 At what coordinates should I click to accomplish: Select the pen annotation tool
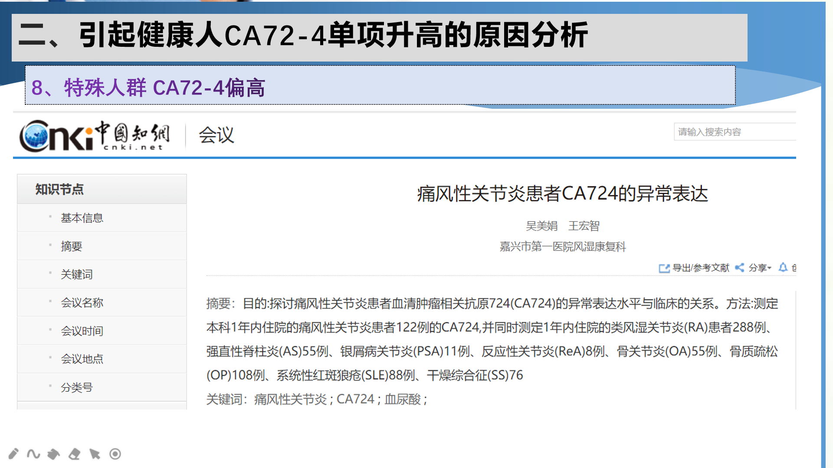(x=13, y=454)
